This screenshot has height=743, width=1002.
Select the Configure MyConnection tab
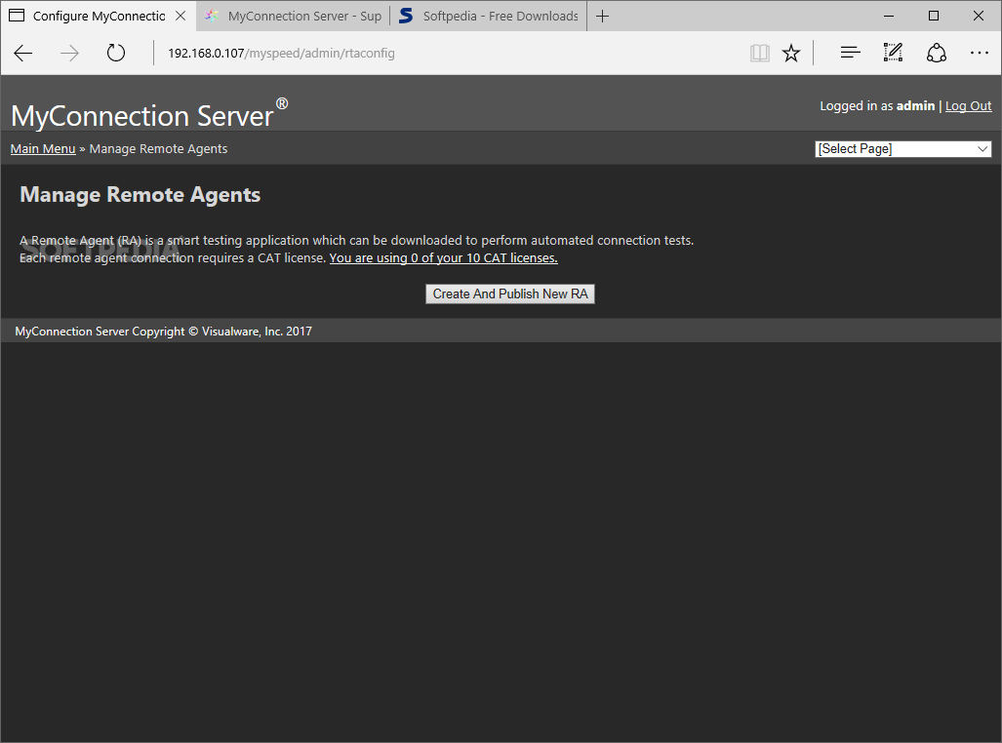click(x=99, y=16)
